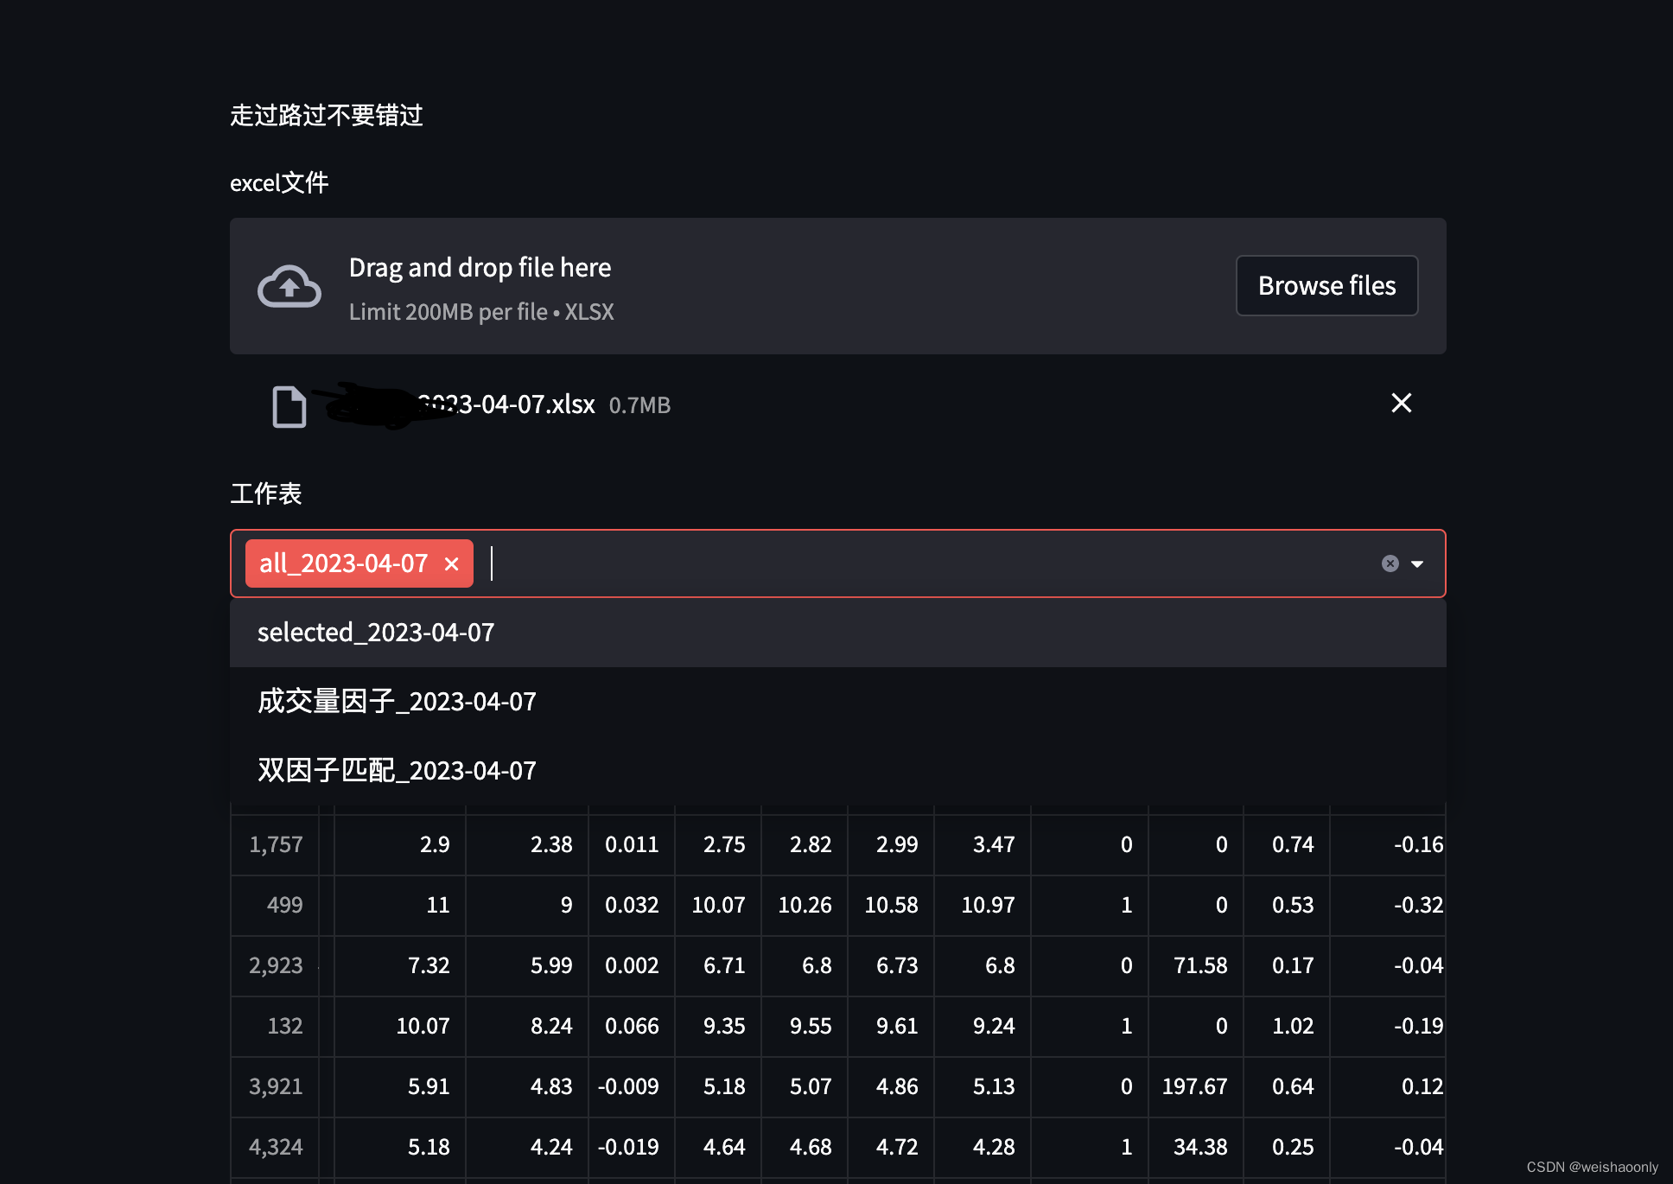
Task: Pick 双因子匹配_2023-04-07 worksheet option
Action: point(838,771)
